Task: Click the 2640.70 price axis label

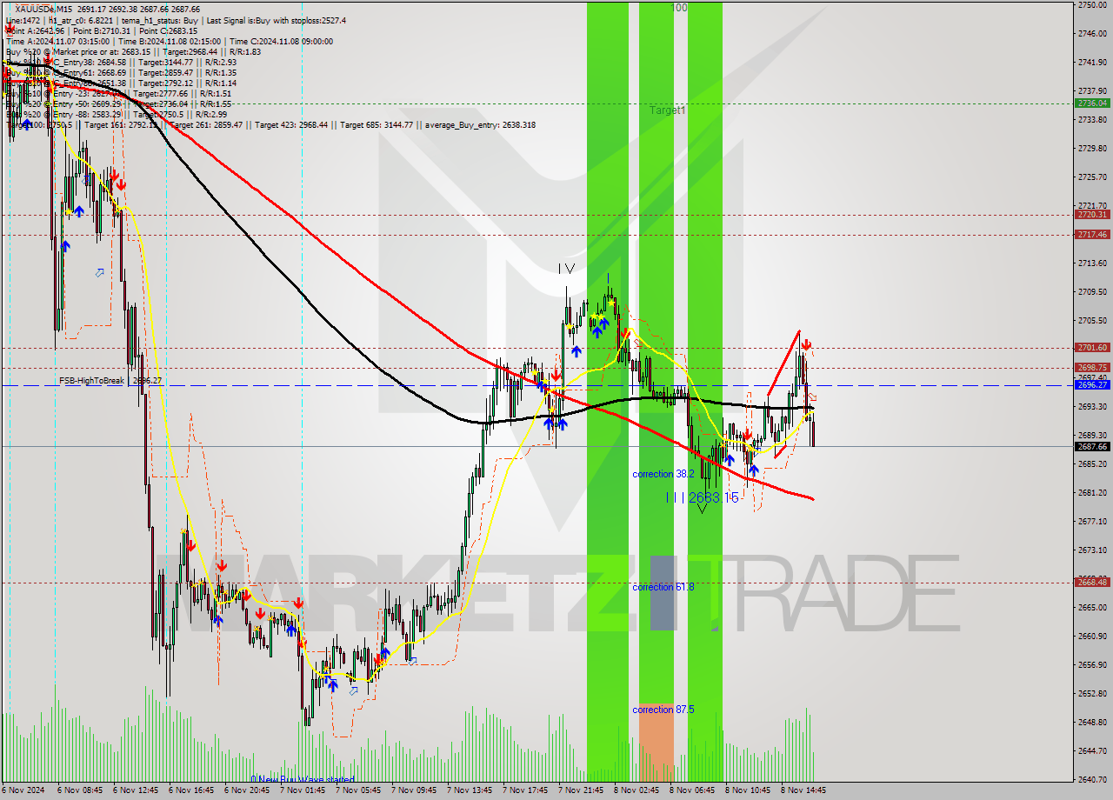Action: tap(1093, 779)
